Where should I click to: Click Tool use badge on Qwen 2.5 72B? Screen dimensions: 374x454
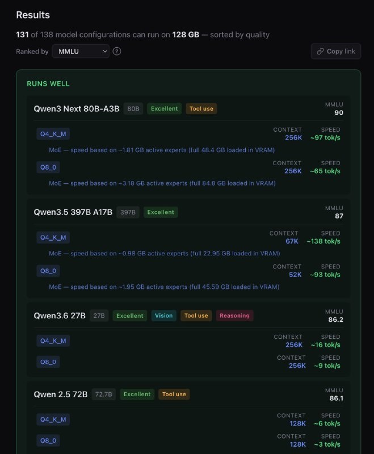[x=174, y=394]
